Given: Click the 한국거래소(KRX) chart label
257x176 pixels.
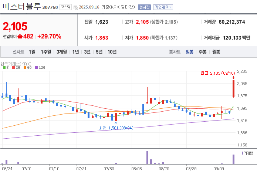Looking at the screenshot, I should click(16, 64).
